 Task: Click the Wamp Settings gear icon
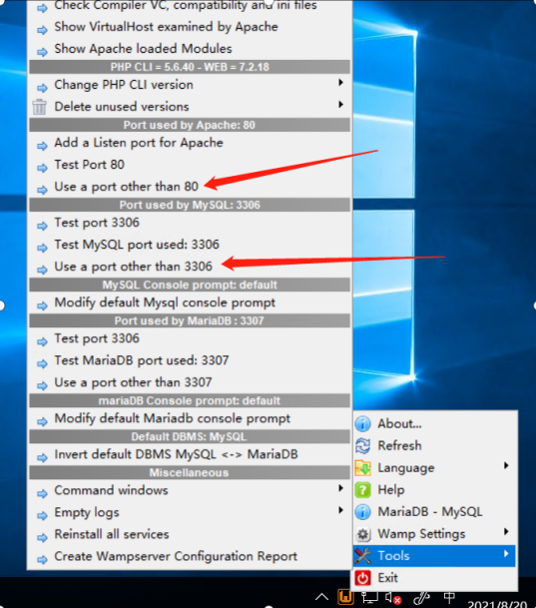(x=362, y=534)
